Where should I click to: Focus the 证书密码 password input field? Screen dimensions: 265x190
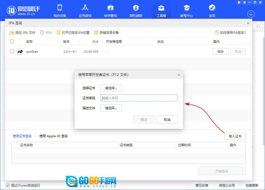click(x=139, y=98)
